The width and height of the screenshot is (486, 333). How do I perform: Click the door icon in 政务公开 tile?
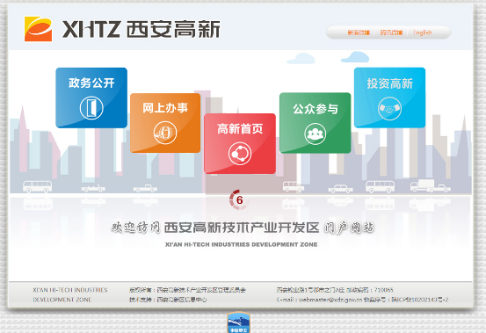pyautogui.click(x=91, y=108)
